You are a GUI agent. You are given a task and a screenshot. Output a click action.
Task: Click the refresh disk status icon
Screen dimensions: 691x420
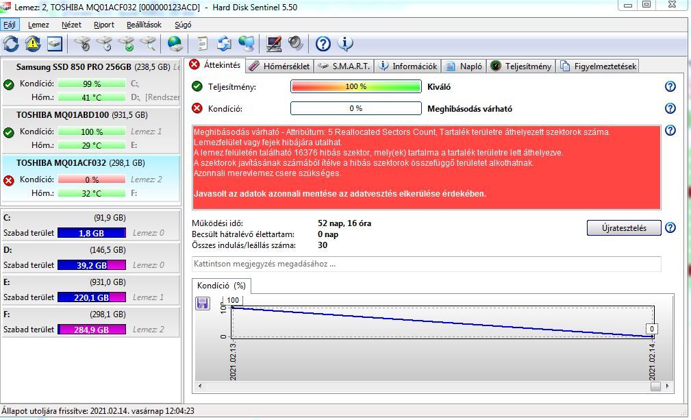pos(11,44)
